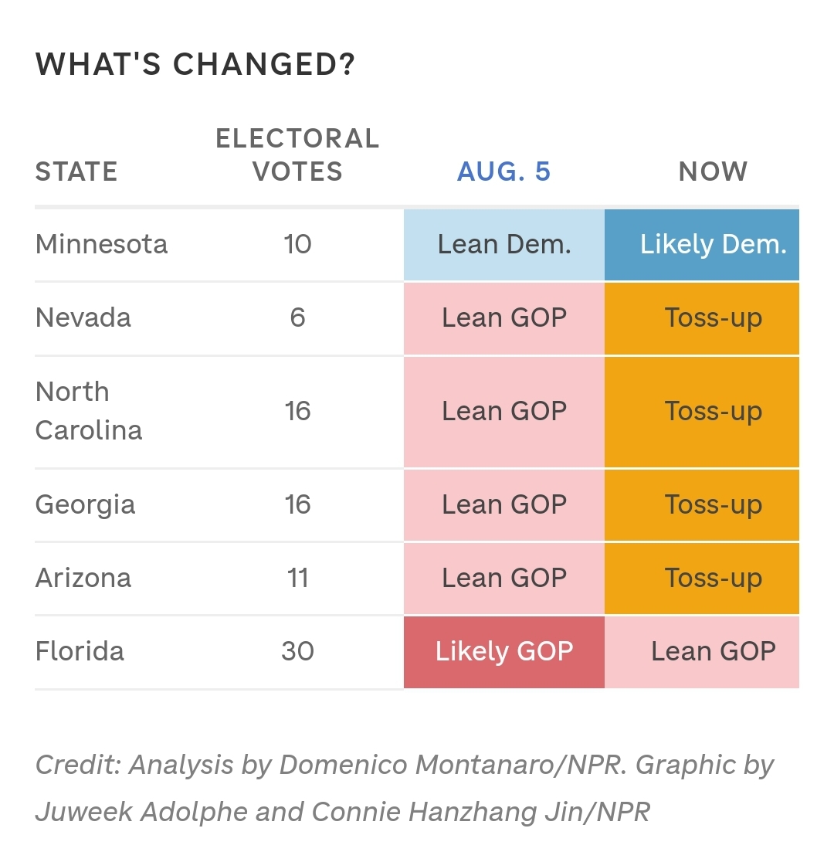
Task: Click the ELECTORAL VOTES column header
Action: 297,154
